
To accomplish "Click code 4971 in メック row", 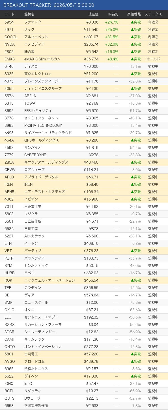I will pos(9,29).
